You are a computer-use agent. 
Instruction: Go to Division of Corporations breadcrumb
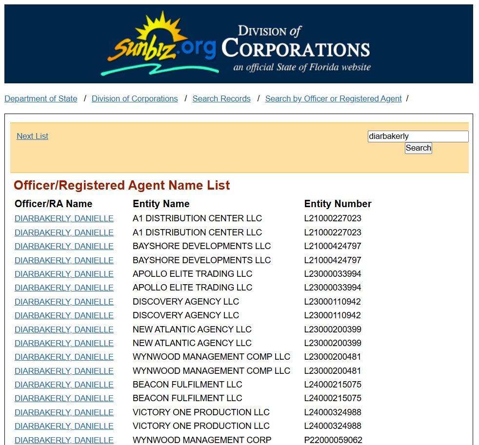[x=135, y=98]
